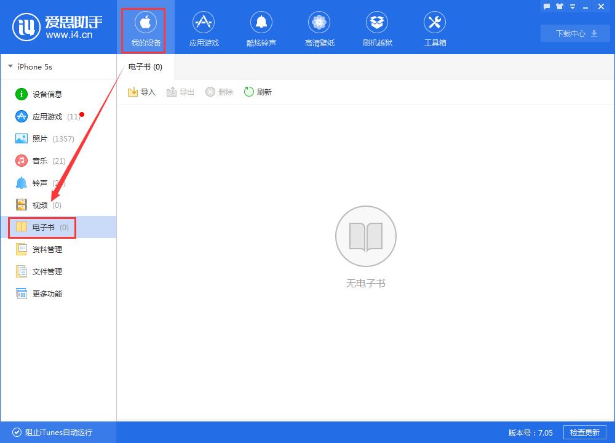Open 照片 (1357) in the sidebar
Image resolution: width=615 pixels, height=443 pixels.
(58, 138)
